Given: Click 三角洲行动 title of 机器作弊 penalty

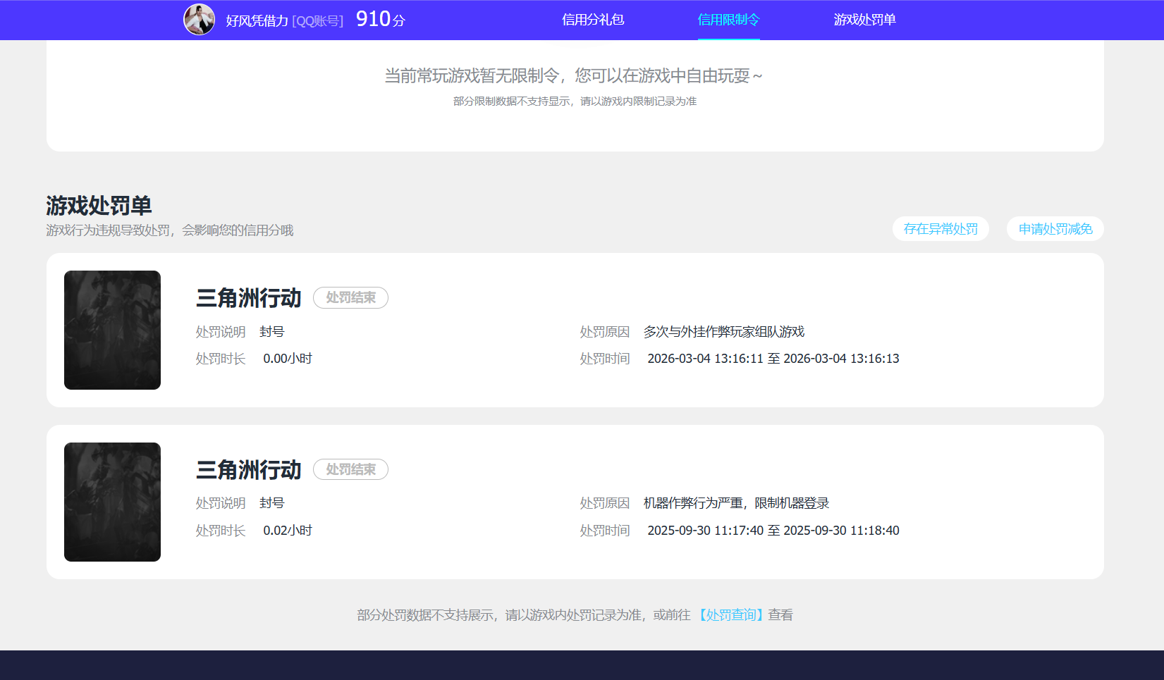Looking at the screenshot, I should [x=249, y=470].
